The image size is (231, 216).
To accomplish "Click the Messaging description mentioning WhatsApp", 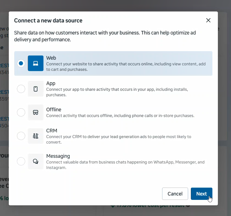I will (125, 165).
